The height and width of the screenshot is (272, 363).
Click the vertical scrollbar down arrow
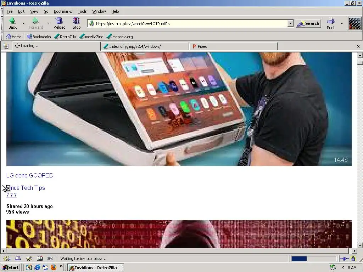click(x=360, y=245)
